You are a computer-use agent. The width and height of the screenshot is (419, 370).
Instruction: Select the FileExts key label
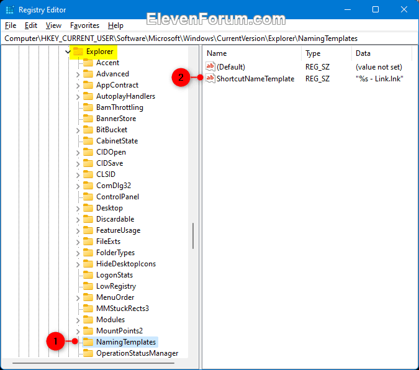tap(108, 241)
